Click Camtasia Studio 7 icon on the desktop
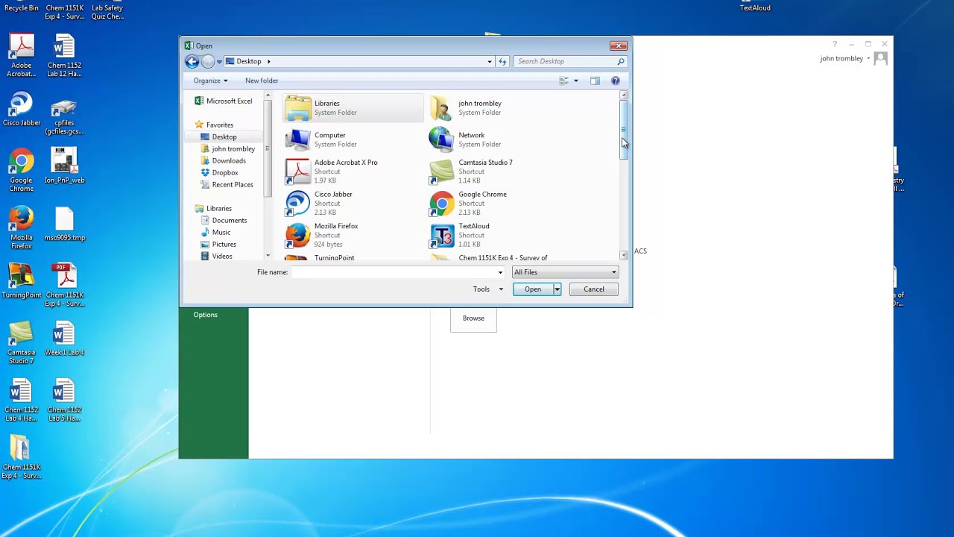The image size is (954, 537). (x=22, y=342)
